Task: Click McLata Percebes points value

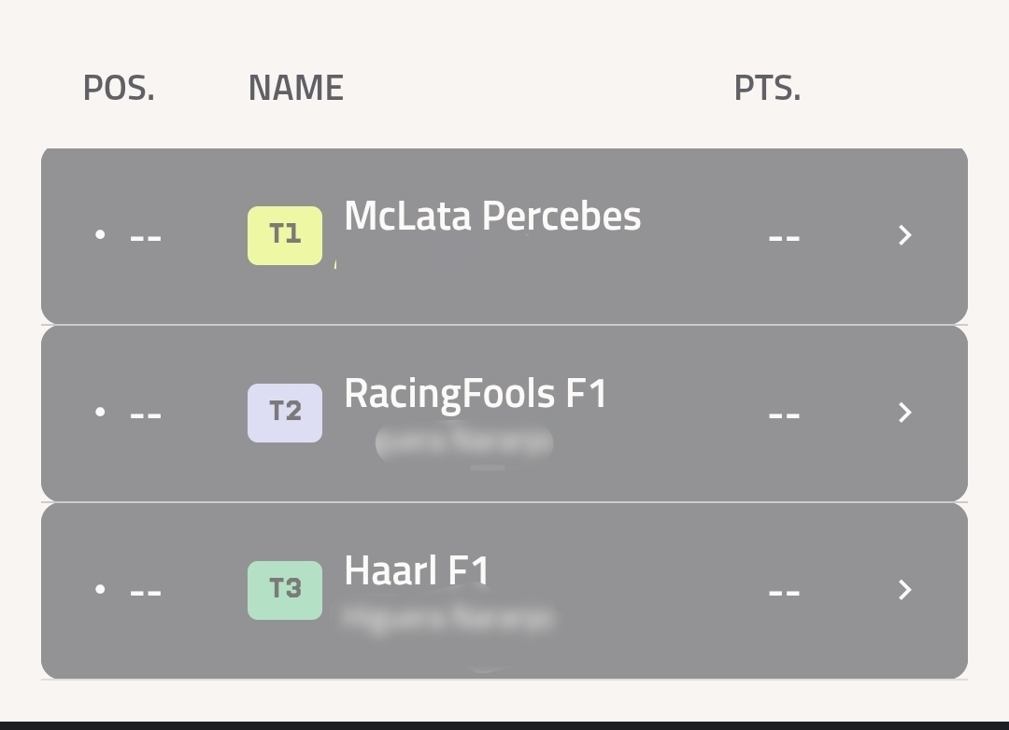Action: pos(784,236)
